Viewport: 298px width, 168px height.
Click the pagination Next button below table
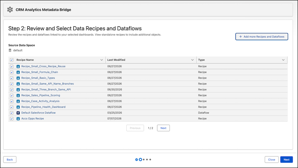pyautogui.click(x=163, y=128)
